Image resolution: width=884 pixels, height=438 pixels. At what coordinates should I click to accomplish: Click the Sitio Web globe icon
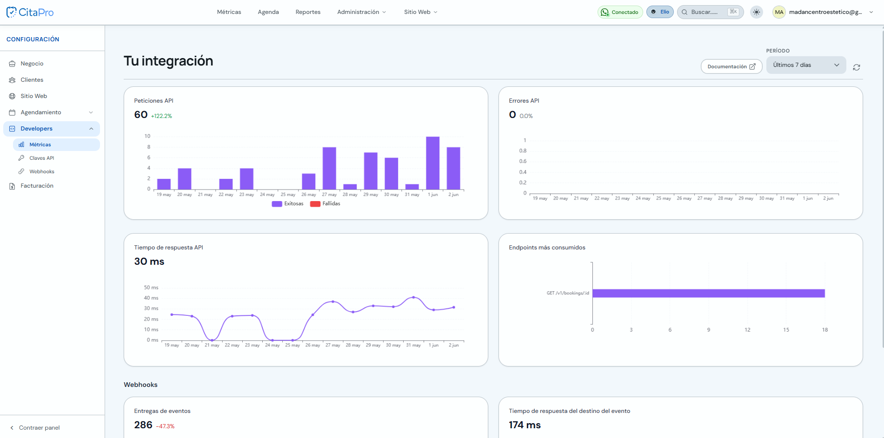(12, 96)
